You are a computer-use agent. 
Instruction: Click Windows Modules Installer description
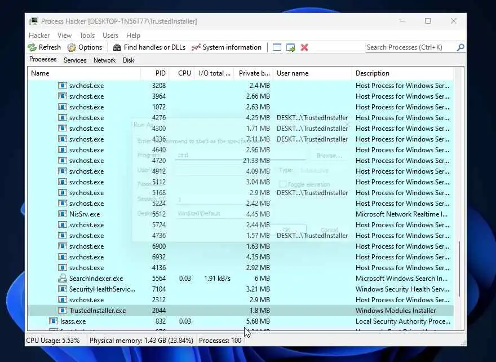396,311
